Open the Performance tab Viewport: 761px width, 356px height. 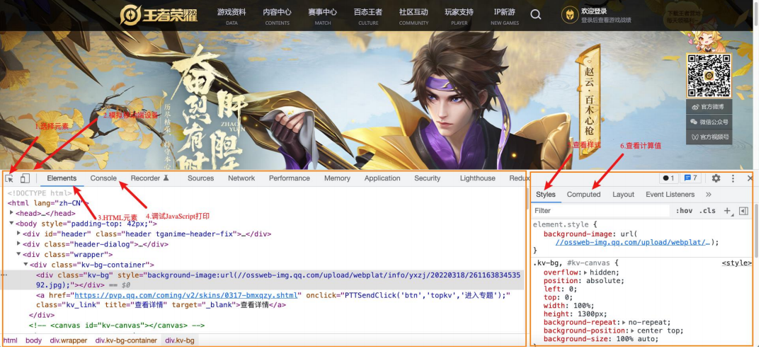point(290,178)
